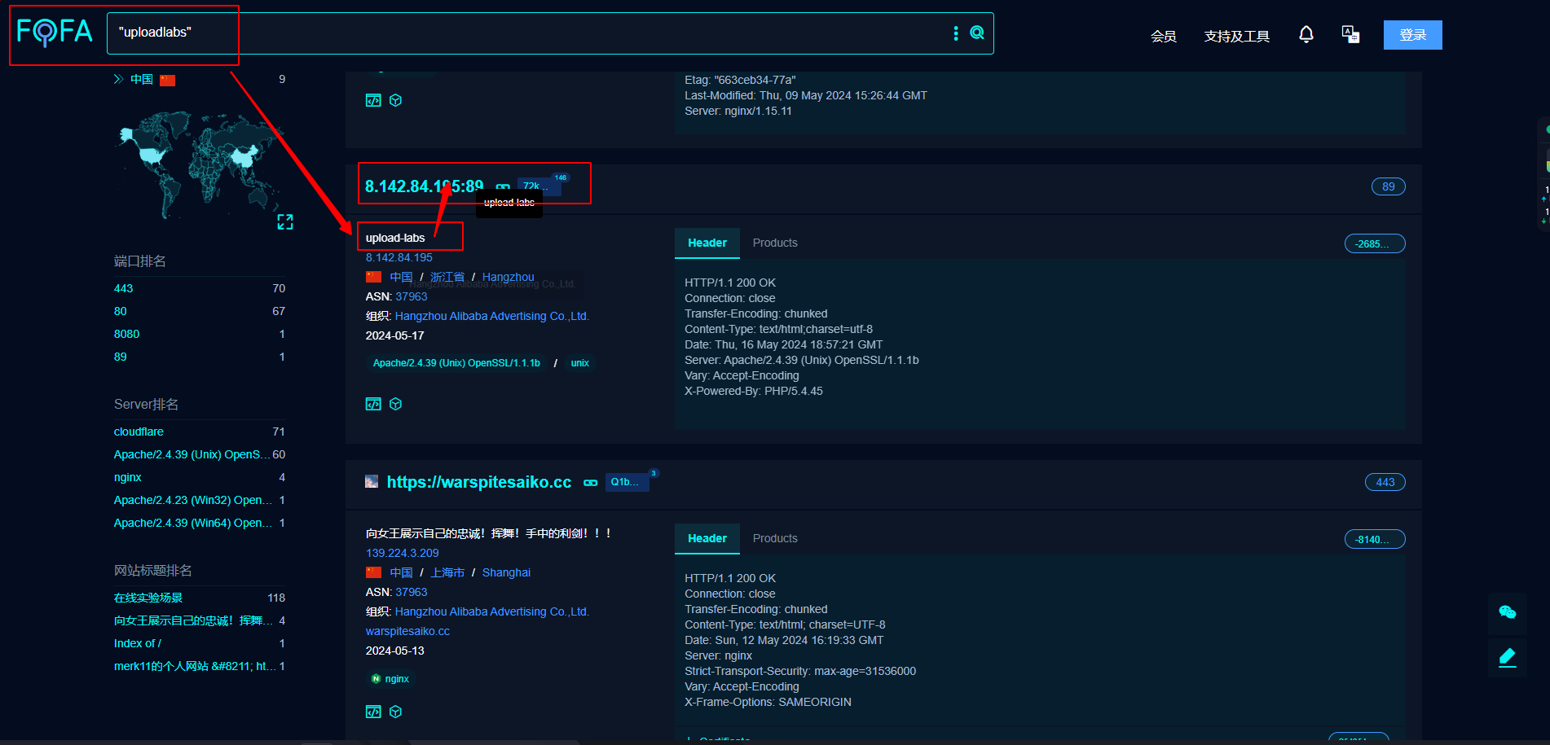1550x745 pixels.
Task: Switch to the Products tab for upload-labs
Action: click(774, 242)
